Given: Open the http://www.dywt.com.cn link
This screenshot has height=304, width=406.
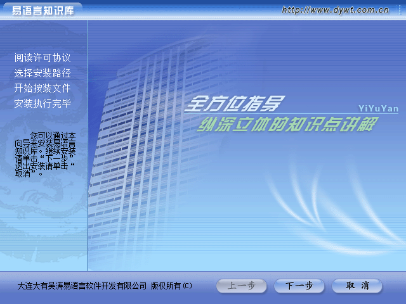Looking at the screenshot, I should (x=335, y=10).
